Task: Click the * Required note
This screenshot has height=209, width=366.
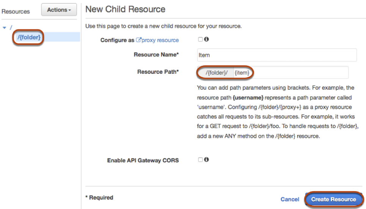Action: tap(99, 198)
